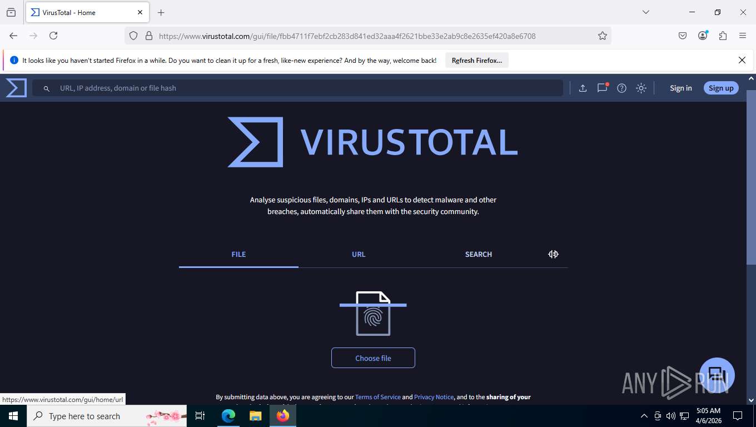Viewport: 756px width, 427px height.
Task: Go forward with forward arrow
Action: click(33, 36)
